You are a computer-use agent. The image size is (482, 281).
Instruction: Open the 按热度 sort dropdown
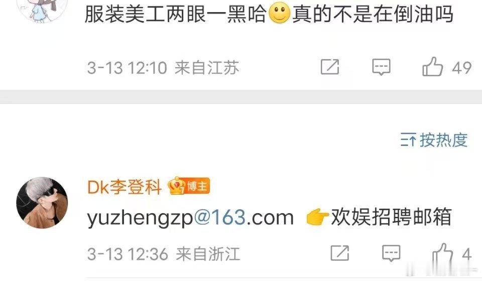click(434, 140)
